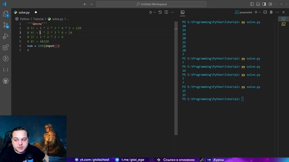Open the Customize Layout button
Screen dimensions: 289x162
270,4
